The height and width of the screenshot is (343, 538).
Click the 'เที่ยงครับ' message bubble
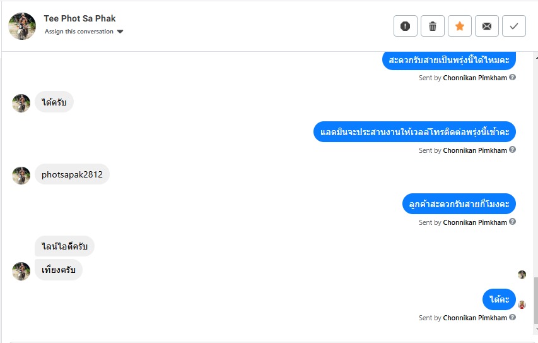tap(59, 270)
